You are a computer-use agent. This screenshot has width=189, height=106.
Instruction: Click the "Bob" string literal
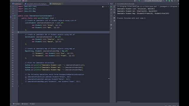[49, 27]
